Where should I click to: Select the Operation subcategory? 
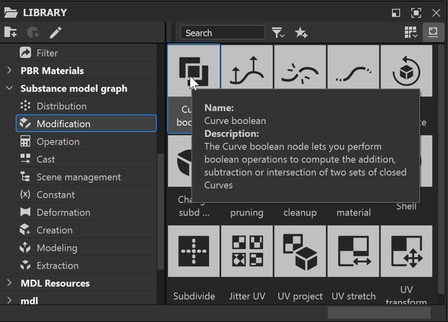pos(58,142)
